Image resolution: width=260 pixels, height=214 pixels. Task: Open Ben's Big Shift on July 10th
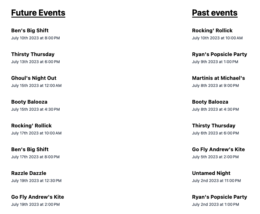point(30,31)
